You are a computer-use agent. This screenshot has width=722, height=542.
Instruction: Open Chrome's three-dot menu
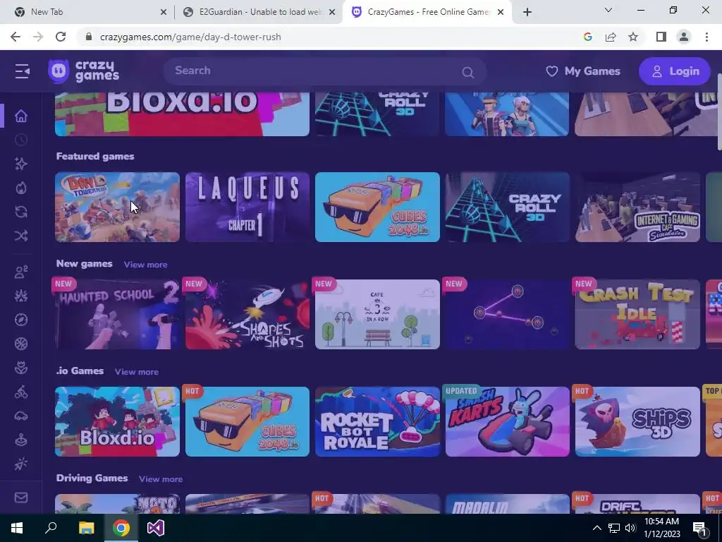point(706,37)
